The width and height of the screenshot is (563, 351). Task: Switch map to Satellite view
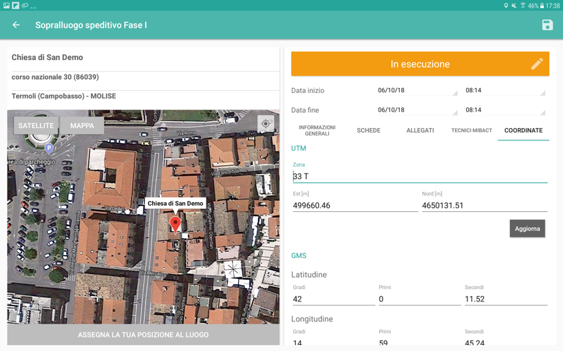click(36, 126)
